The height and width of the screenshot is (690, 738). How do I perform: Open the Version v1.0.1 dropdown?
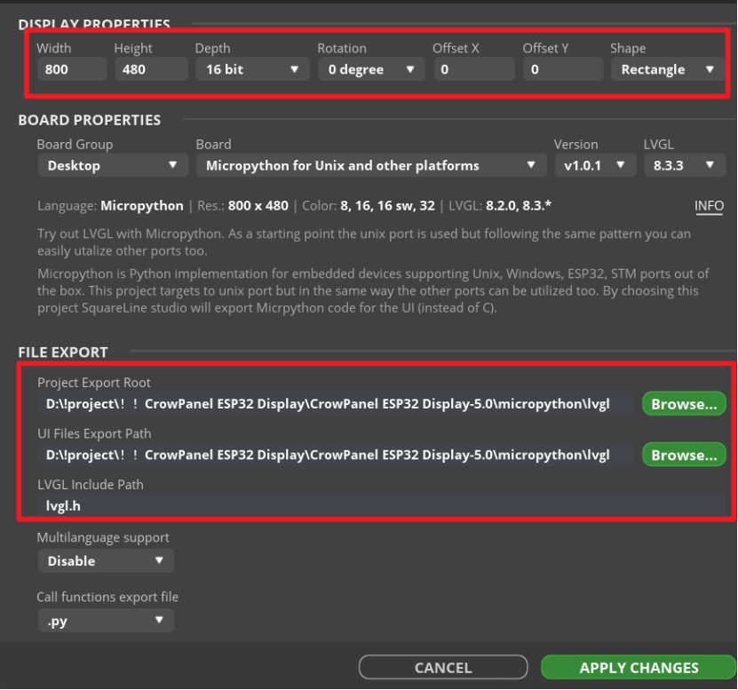595,165
